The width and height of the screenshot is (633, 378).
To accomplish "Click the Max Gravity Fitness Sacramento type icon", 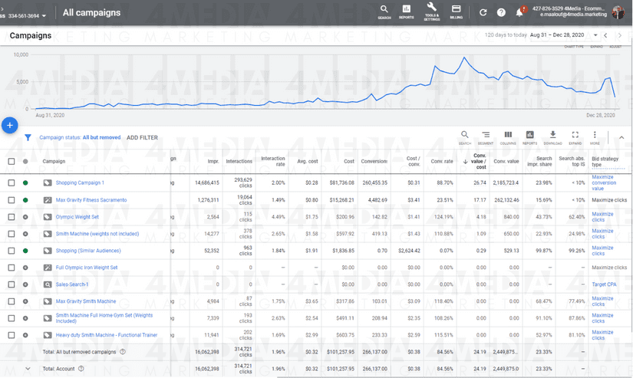I will 48,200.
